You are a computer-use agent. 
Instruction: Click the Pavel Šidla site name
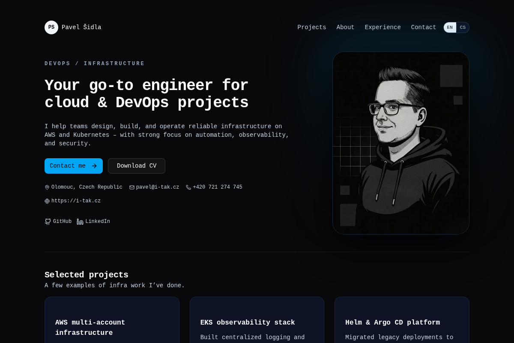[81, 27]
